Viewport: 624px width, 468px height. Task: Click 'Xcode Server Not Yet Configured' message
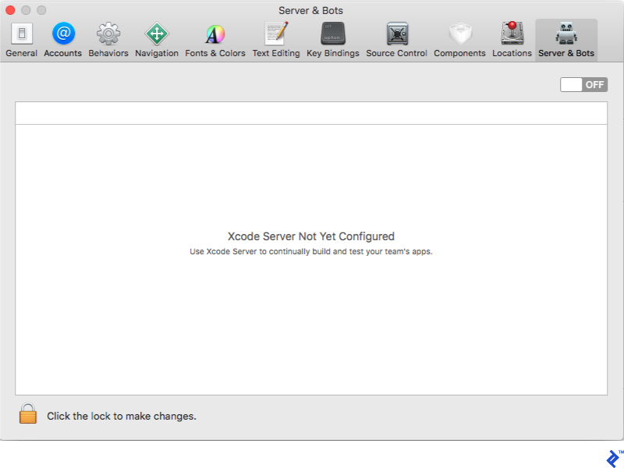point(311,236)
